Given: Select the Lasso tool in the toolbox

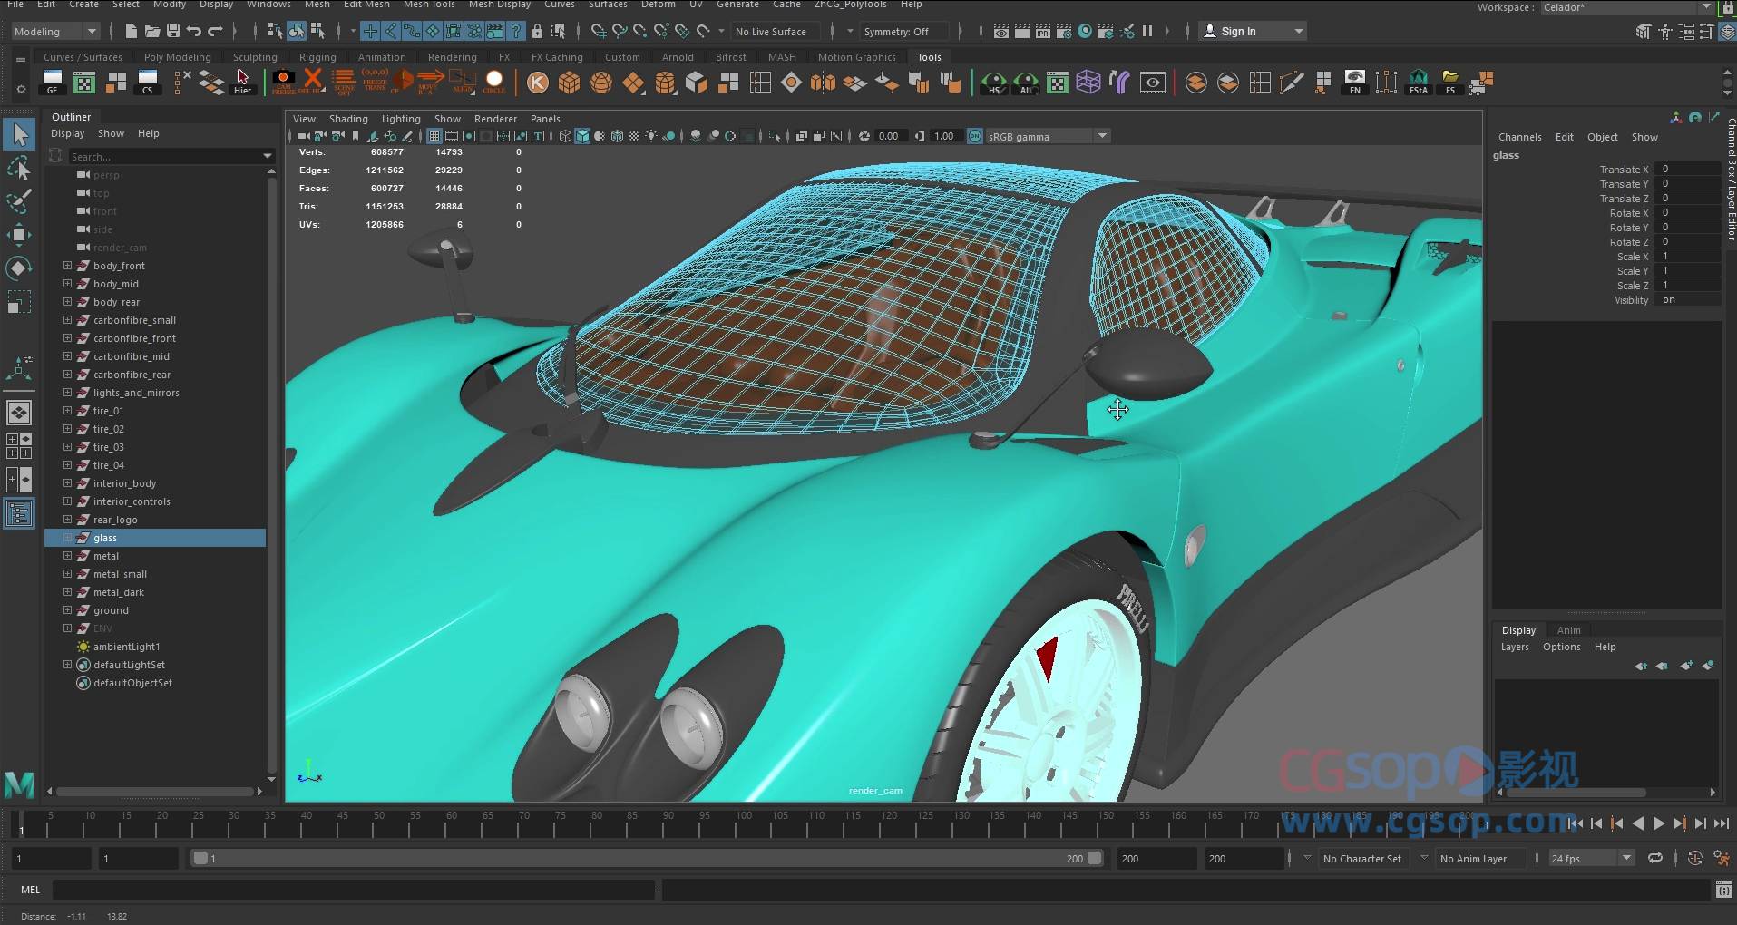Looking at the screenshot, I should [19, 169].
